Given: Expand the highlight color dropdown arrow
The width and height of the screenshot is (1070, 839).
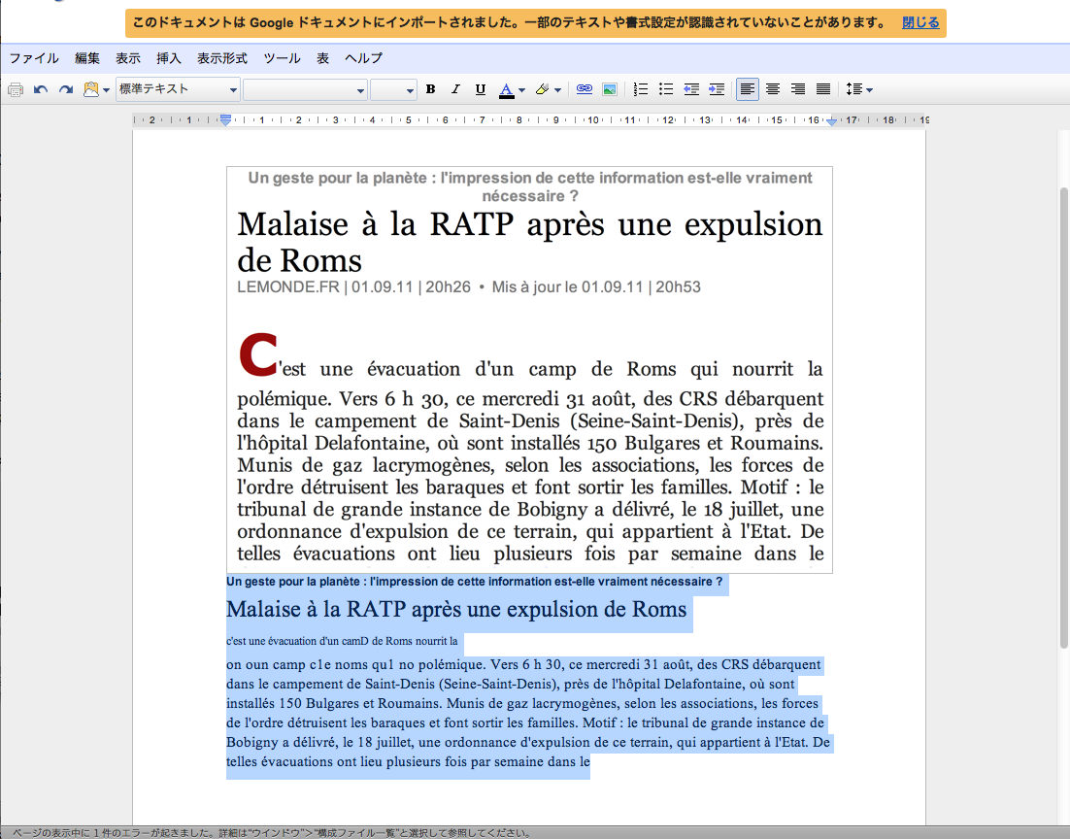Looking at the screenshot, I should coord(558,90).
